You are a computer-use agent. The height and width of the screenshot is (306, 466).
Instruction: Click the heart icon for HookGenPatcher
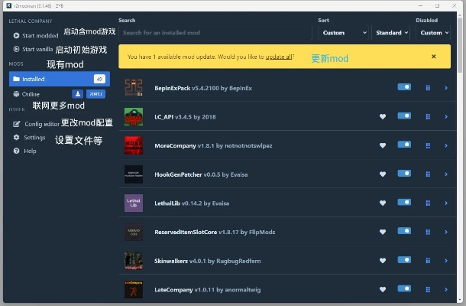[383, 174]
